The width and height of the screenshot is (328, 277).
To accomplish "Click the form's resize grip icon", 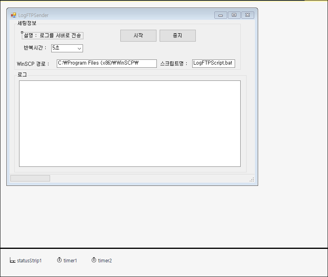I will 252,180.
